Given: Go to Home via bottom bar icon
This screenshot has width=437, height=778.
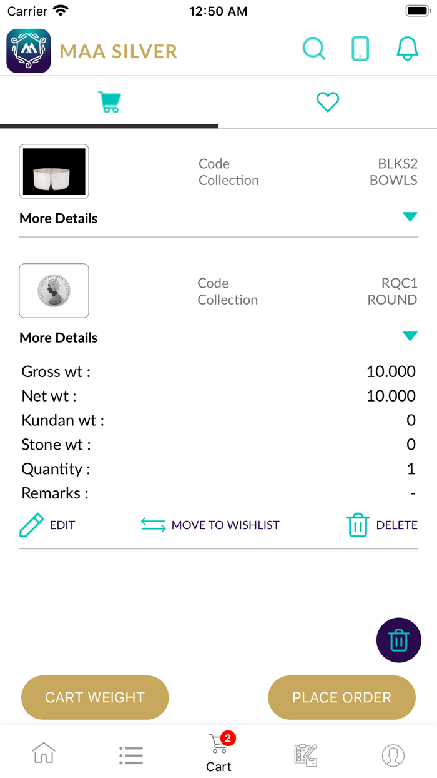Looking at the screenshot, I should (x=44, y=754).
